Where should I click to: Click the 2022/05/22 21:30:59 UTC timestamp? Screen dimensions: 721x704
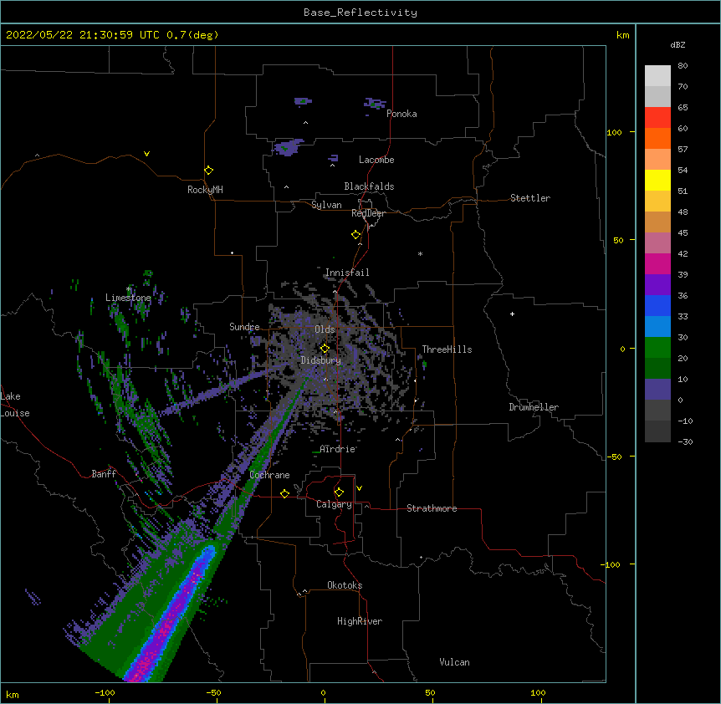click(x=83, y=35)
